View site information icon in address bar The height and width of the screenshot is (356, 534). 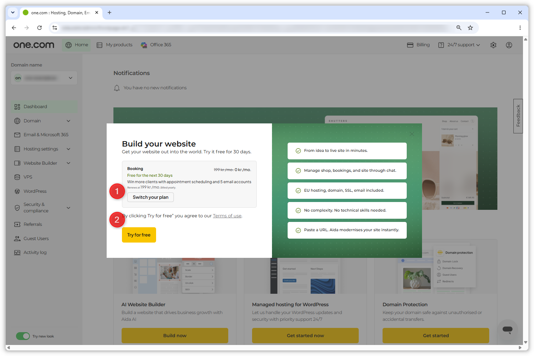click(55, 28)
